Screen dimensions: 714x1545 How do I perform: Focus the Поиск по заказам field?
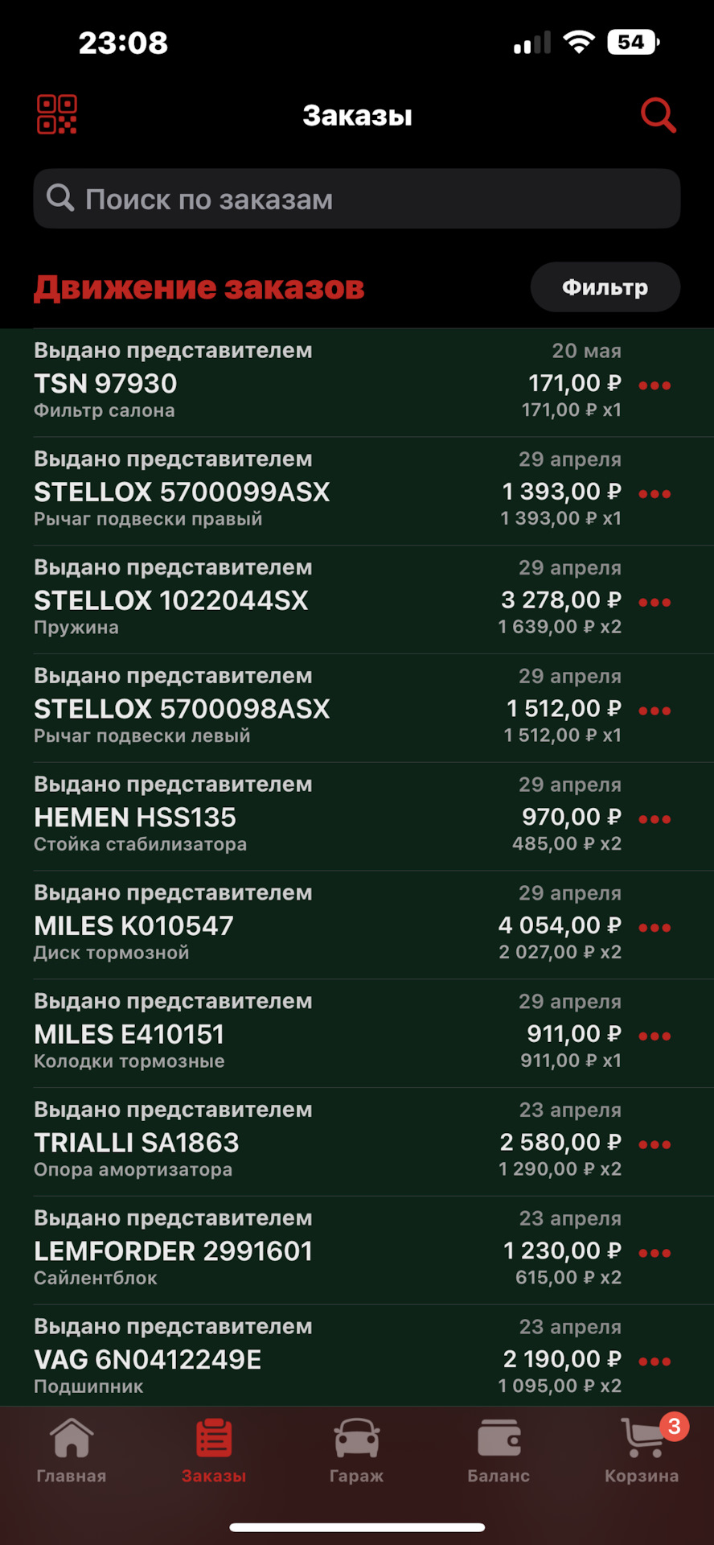357,199
